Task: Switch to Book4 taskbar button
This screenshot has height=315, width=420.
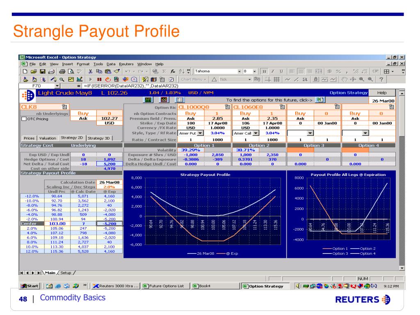Action: click(x=215, y=286)
